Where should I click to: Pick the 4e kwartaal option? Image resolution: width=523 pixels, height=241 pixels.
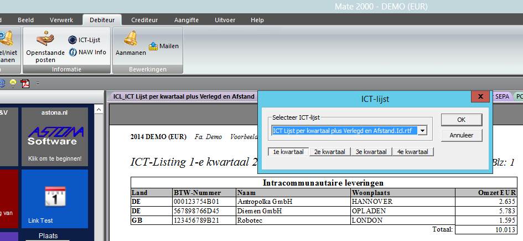[x=412, y=152]
